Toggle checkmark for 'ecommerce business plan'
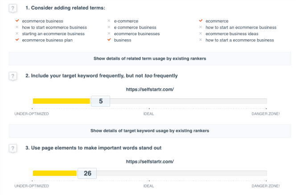Screen dimensions: 296x195 (17, 40)
